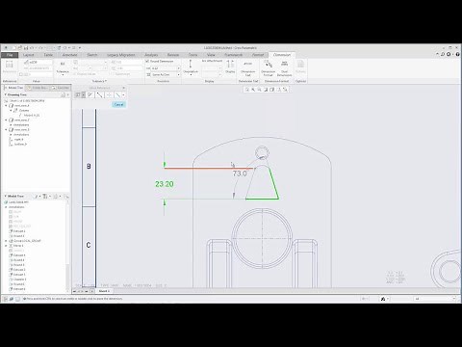The height and width of the screenshot is (347, 462).
Task: Collapse the third drawing view tree node
Action: tap(6, 130)
